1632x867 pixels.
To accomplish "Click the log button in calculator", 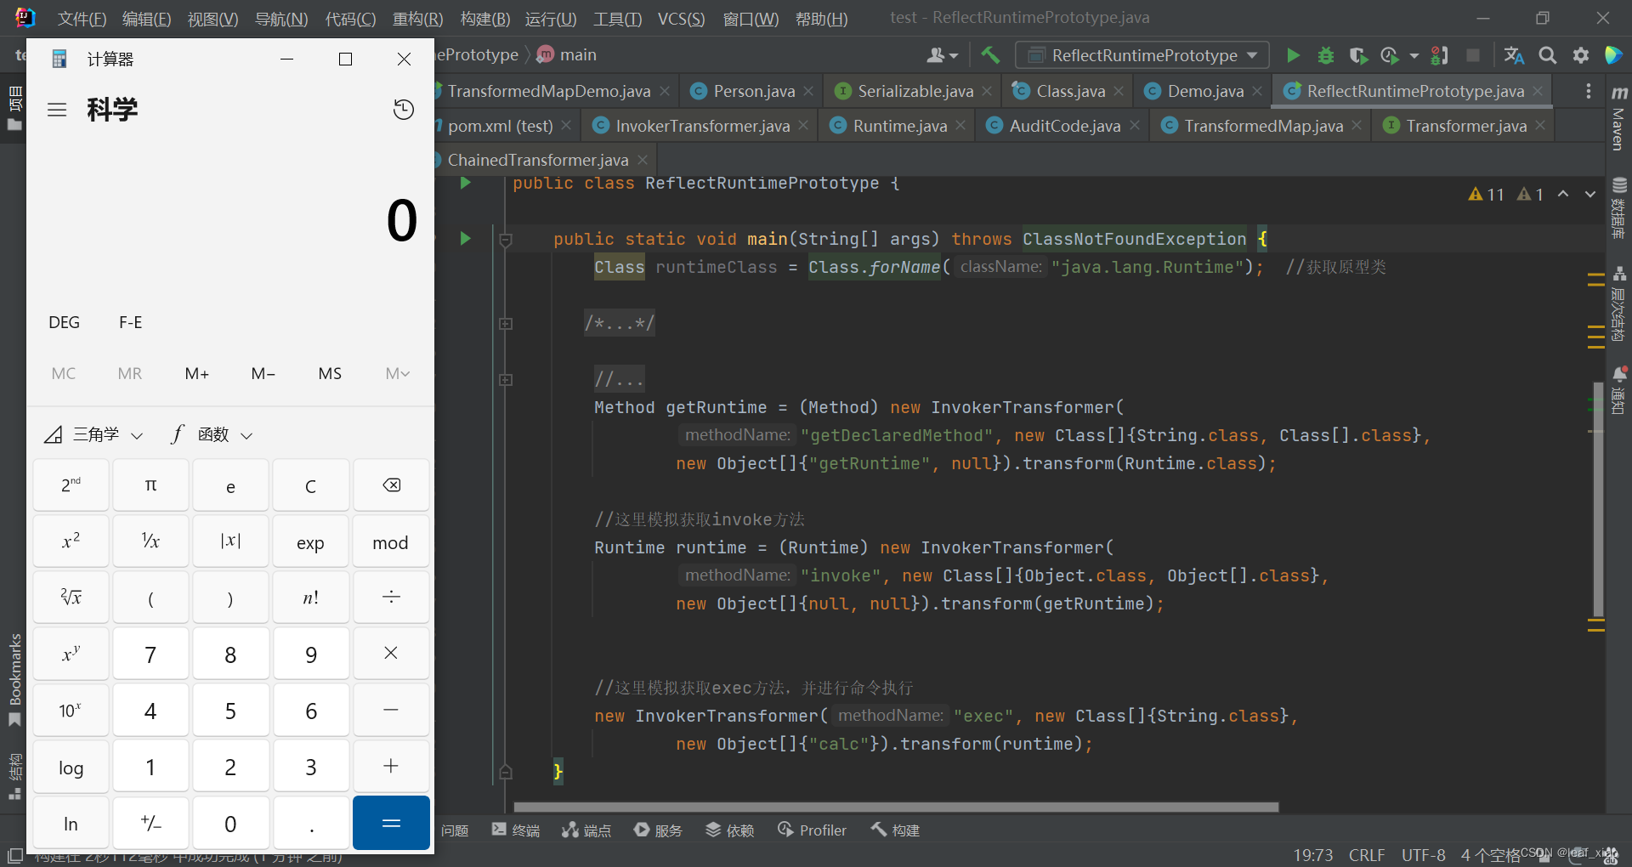I will click(71, 767).
